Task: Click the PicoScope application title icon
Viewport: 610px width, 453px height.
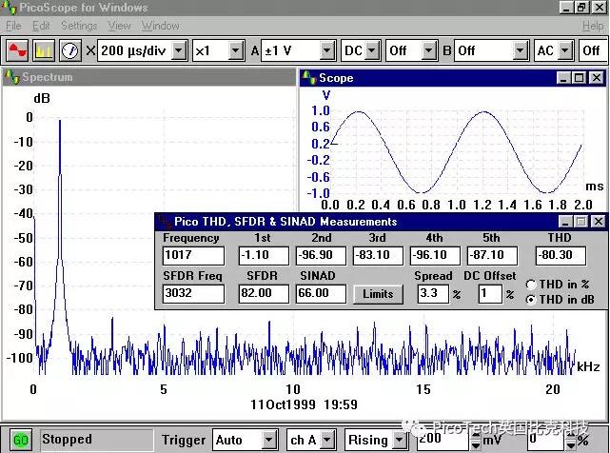Action: 9,8
